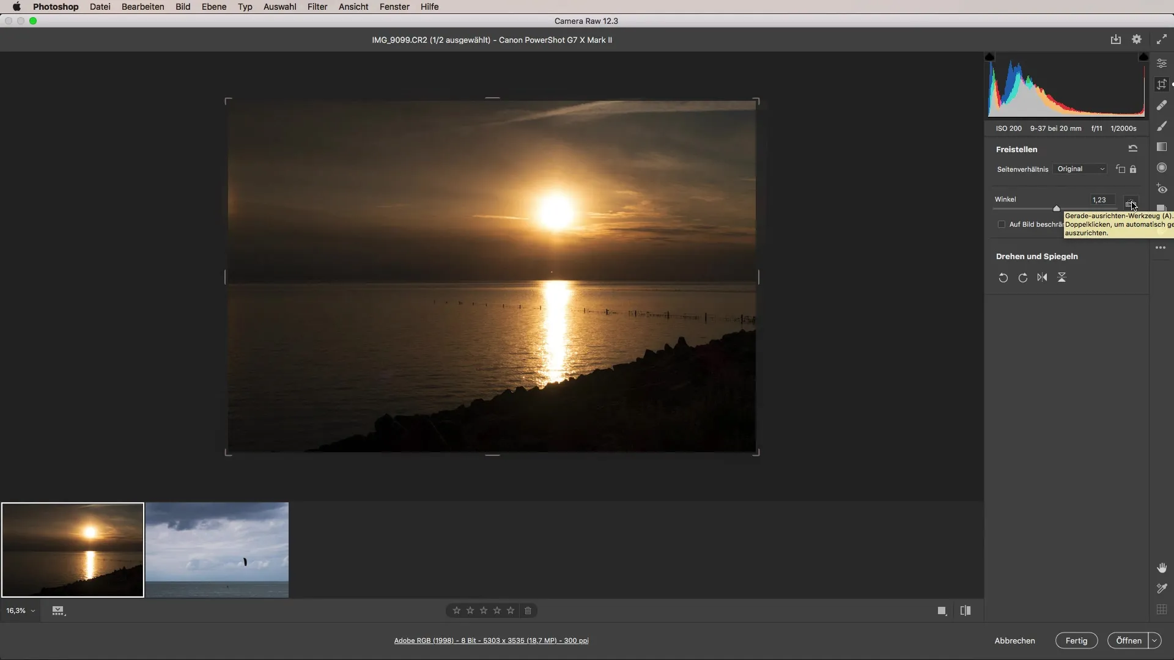Toggle the grid overlay icon
This screenshot has width=1174, height=660.
1161,609
